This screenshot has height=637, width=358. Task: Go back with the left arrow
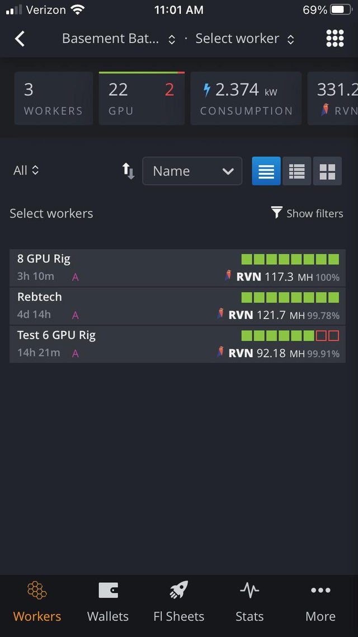pos(20,39)
